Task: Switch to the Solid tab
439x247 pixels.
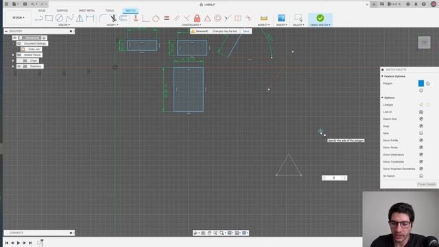Action: pyautogui.click(x=42, y=10)
